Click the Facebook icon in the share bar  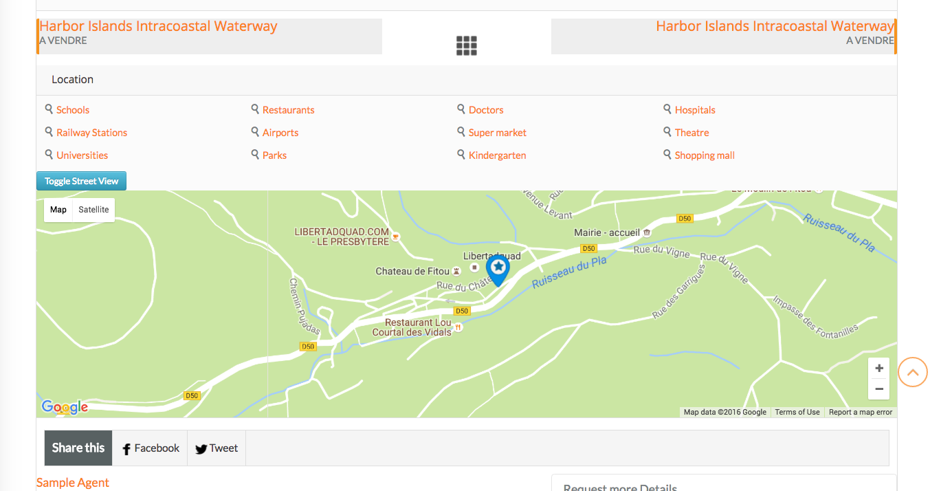(x=126, y=449)
